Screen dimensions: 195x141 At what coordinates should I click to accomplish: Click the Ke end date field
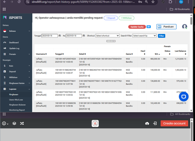click(x=74, y=36)
